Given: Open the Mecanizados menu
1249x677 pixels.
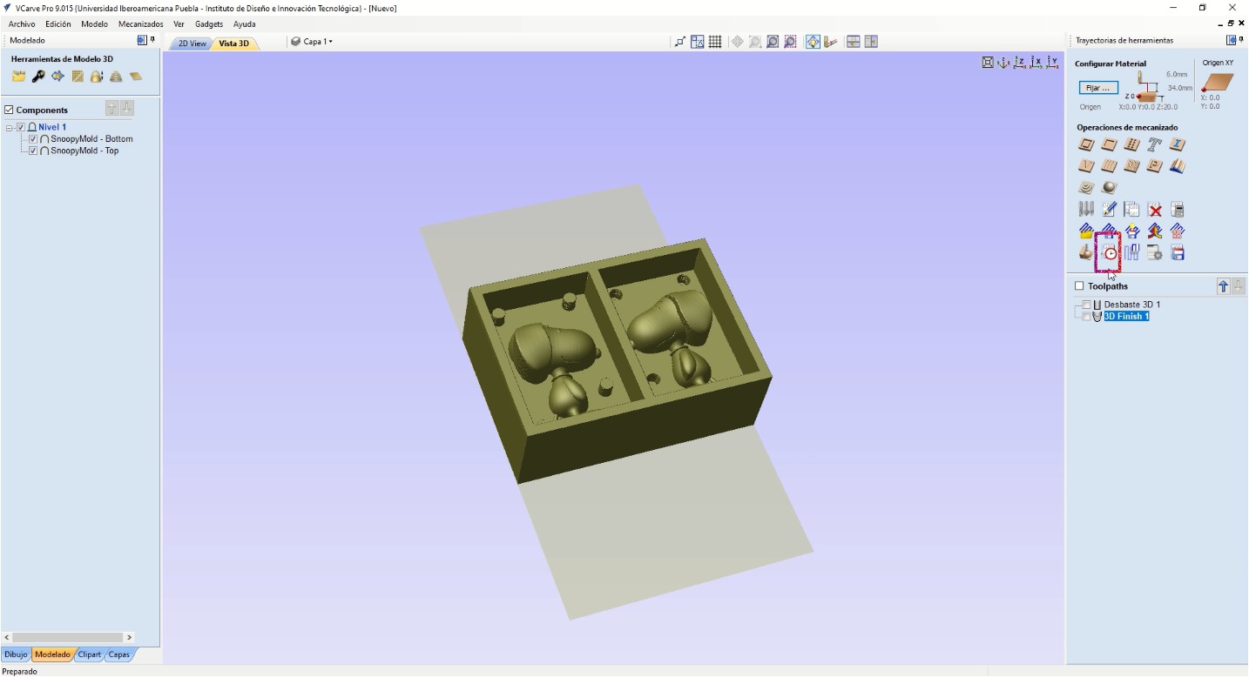Looking at the screenshot, I should point(140,24).
